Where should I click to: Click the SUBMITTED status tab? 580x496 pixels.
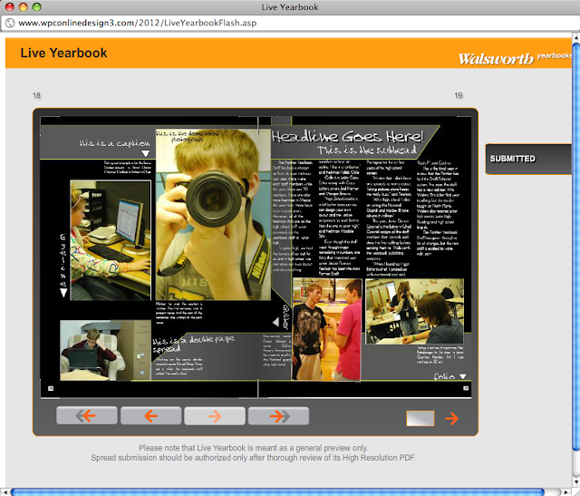point(528,159)
